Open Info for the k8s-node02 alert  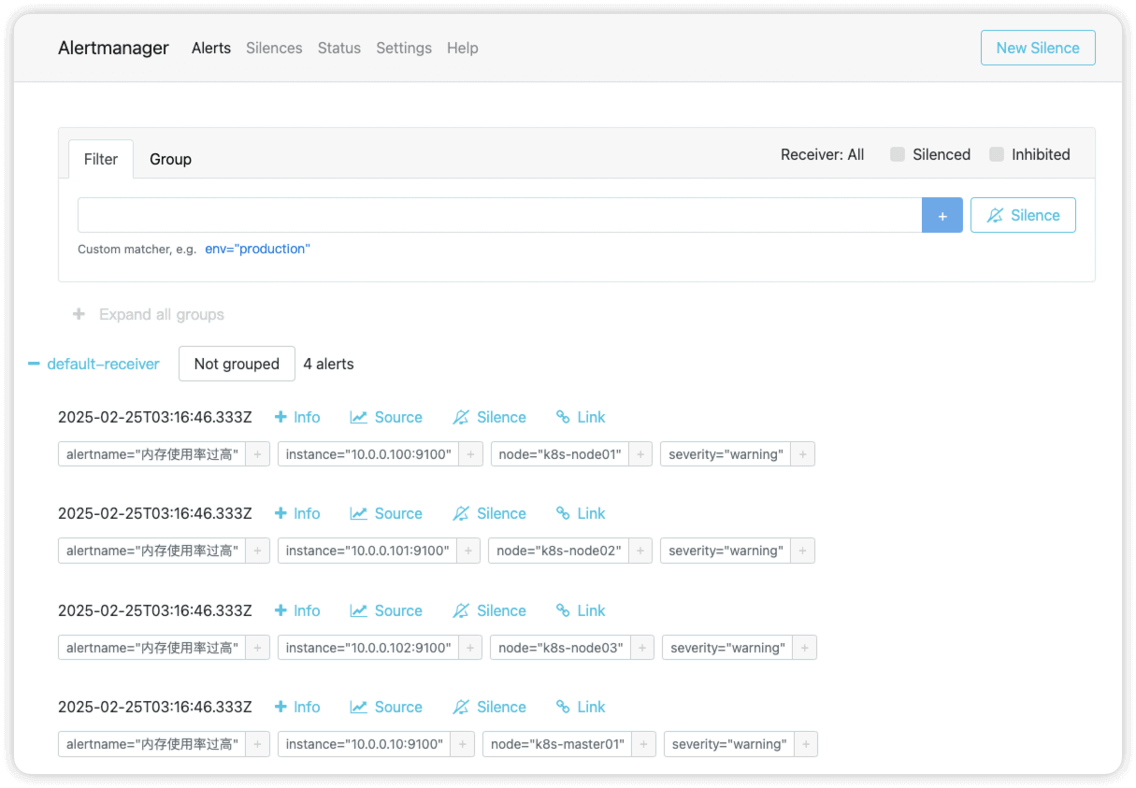297,513
